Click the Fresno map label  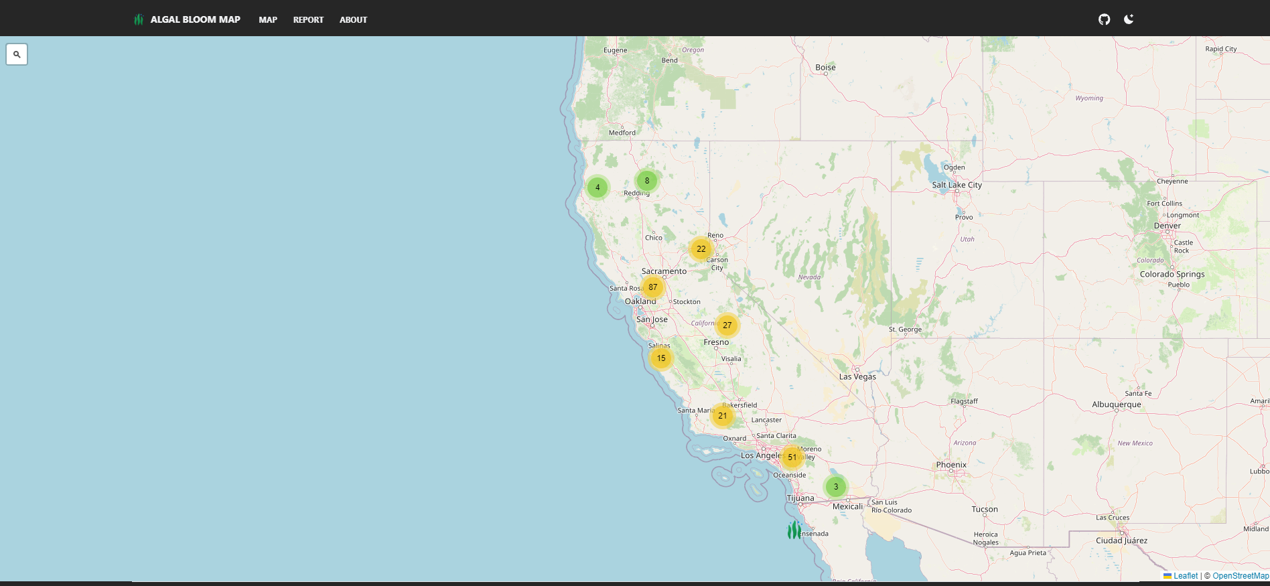coord(716,342)
